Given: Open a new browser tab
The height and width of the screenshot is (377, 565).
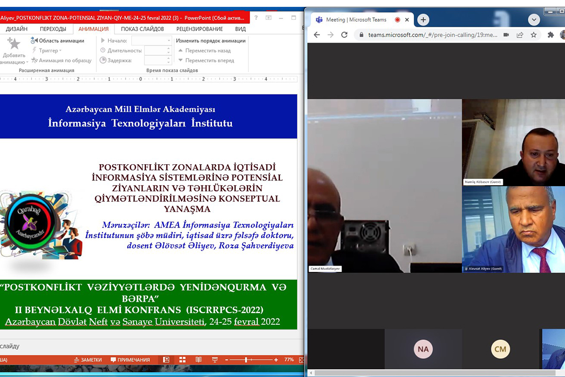Looking at the screenshot, I should 423,20.
